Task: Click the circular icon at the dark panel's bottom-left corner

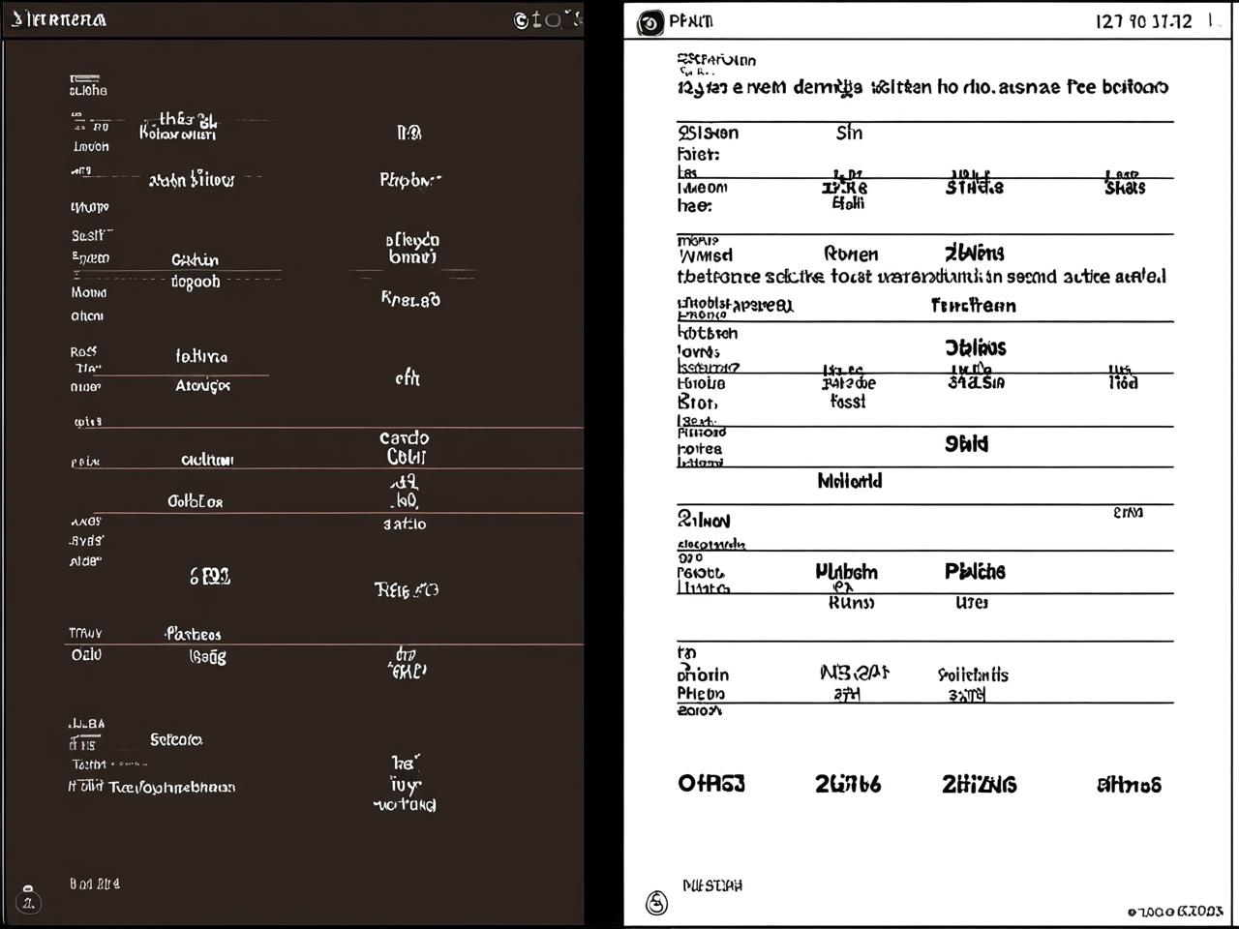Action: 29,901
